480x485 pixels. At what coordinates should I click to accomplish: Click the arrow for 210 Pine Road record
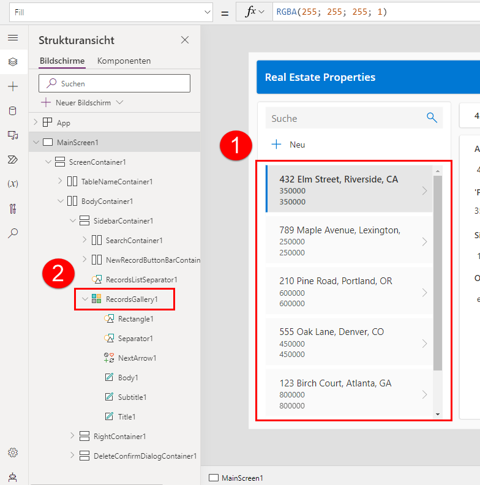click(425, 293)
